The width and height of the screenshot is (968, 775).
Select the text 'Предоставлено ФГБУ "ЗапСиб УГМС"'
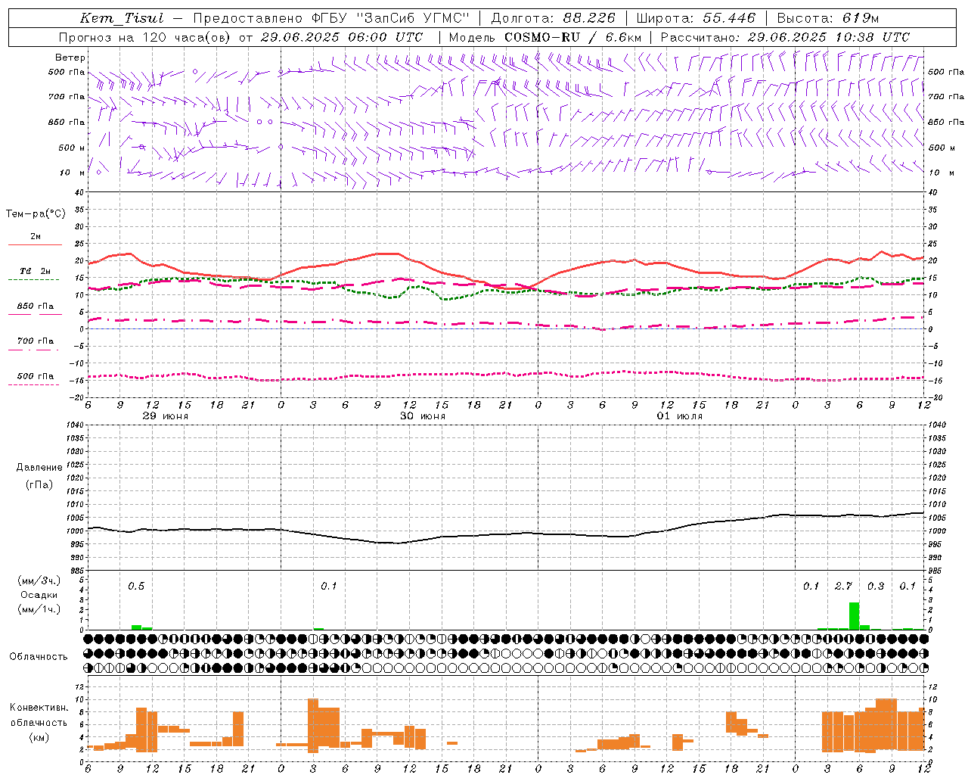pos(331,18)
